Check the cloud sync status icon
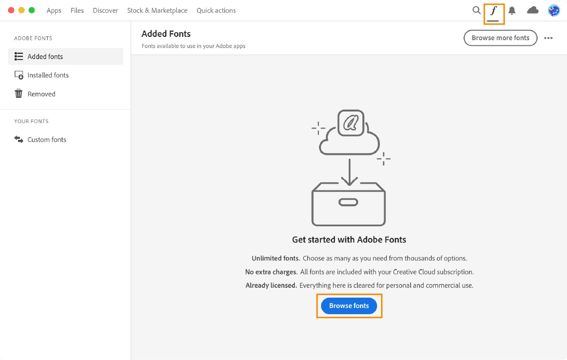The height and width of the screenshot is (360, 567). click(533, 10)
